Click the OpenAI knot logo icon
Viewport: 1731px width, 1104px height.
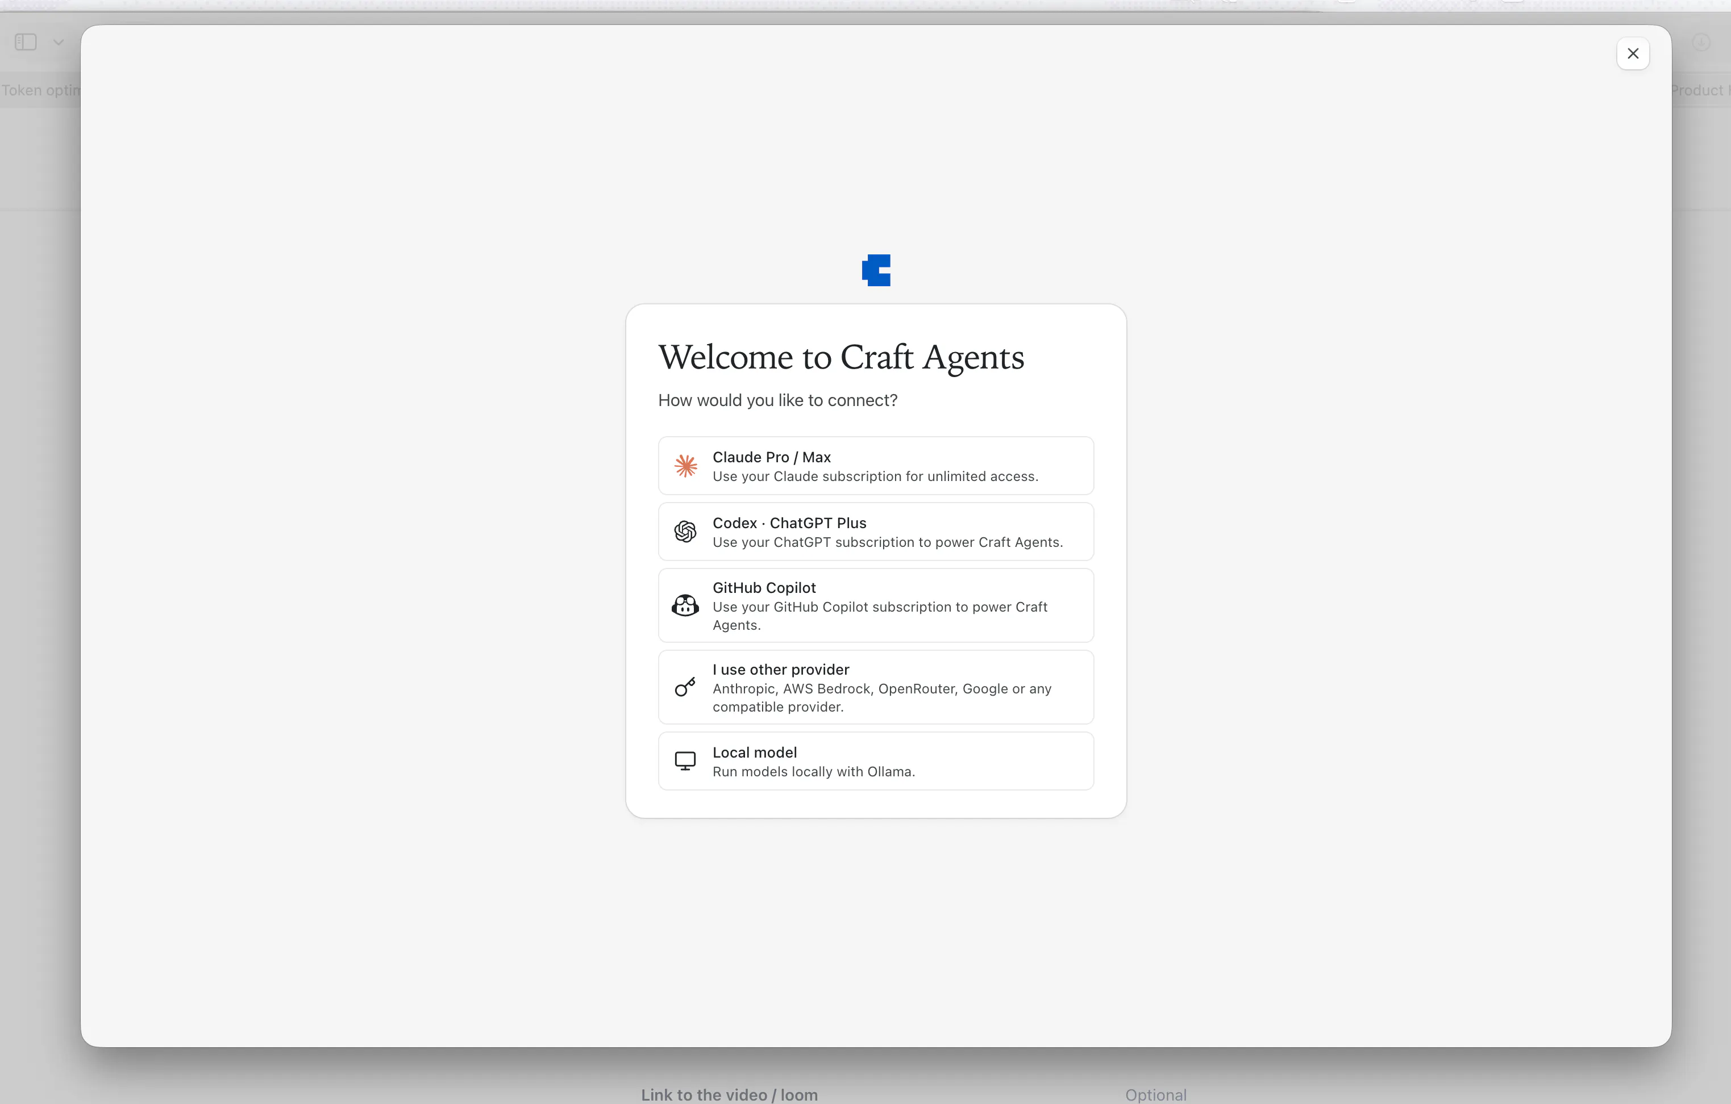point(686,532)
